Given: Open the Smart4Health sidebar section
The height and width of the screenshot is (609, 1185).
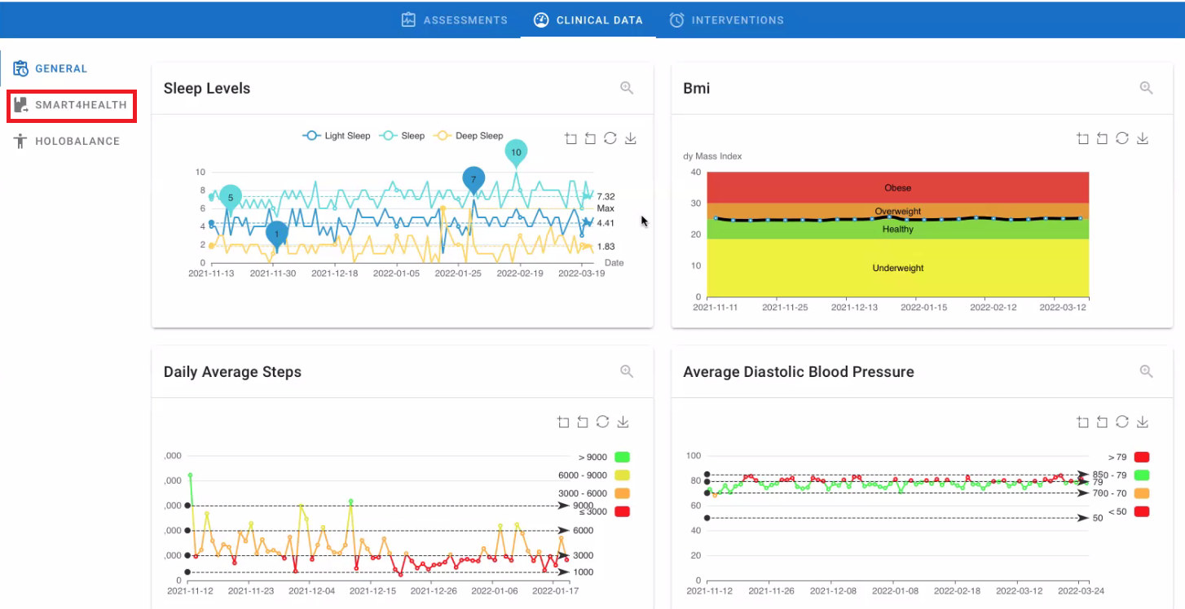Looking at the screenshot, I should pos(71,105).
